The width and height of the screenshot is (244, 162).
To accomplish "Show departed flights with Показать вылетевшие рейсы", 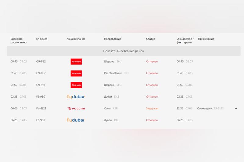I will (124, 51).
